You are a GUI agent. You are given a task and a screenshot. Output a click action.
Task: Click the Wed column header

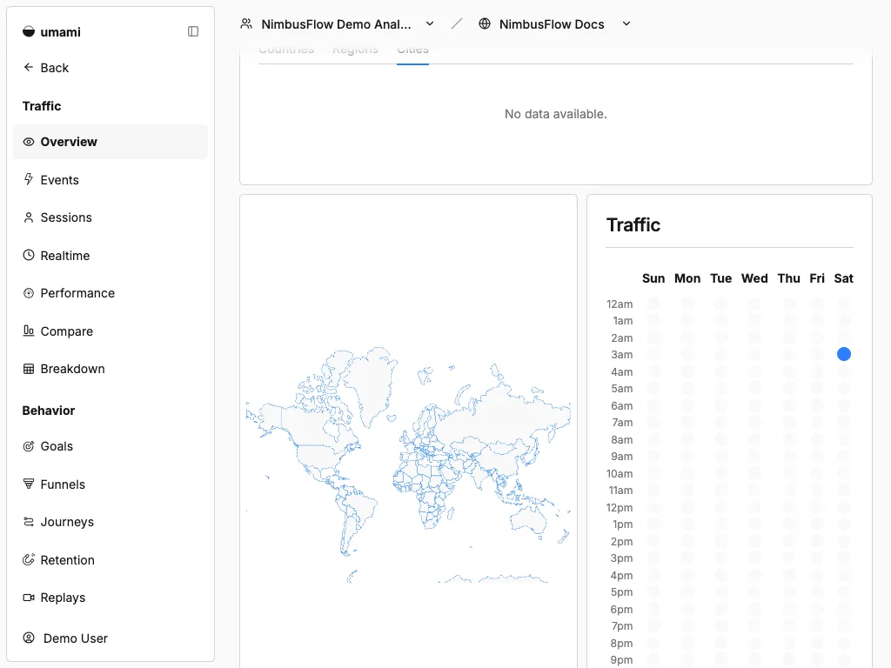tap(754, 278)
